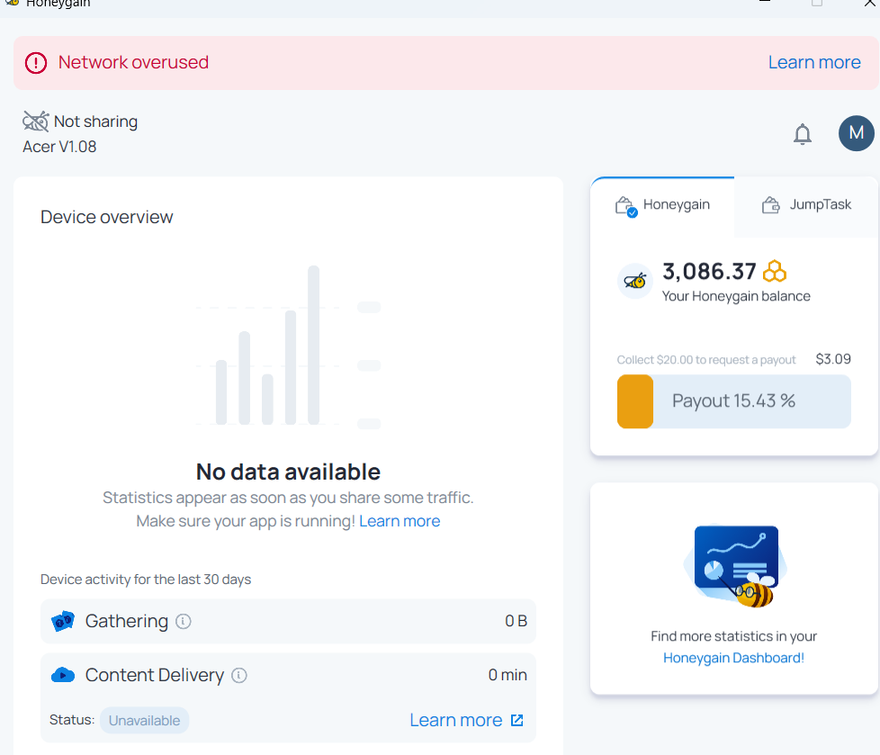
Task: Click the dashboard statistics illustration
Action: [x=734, y=566]
